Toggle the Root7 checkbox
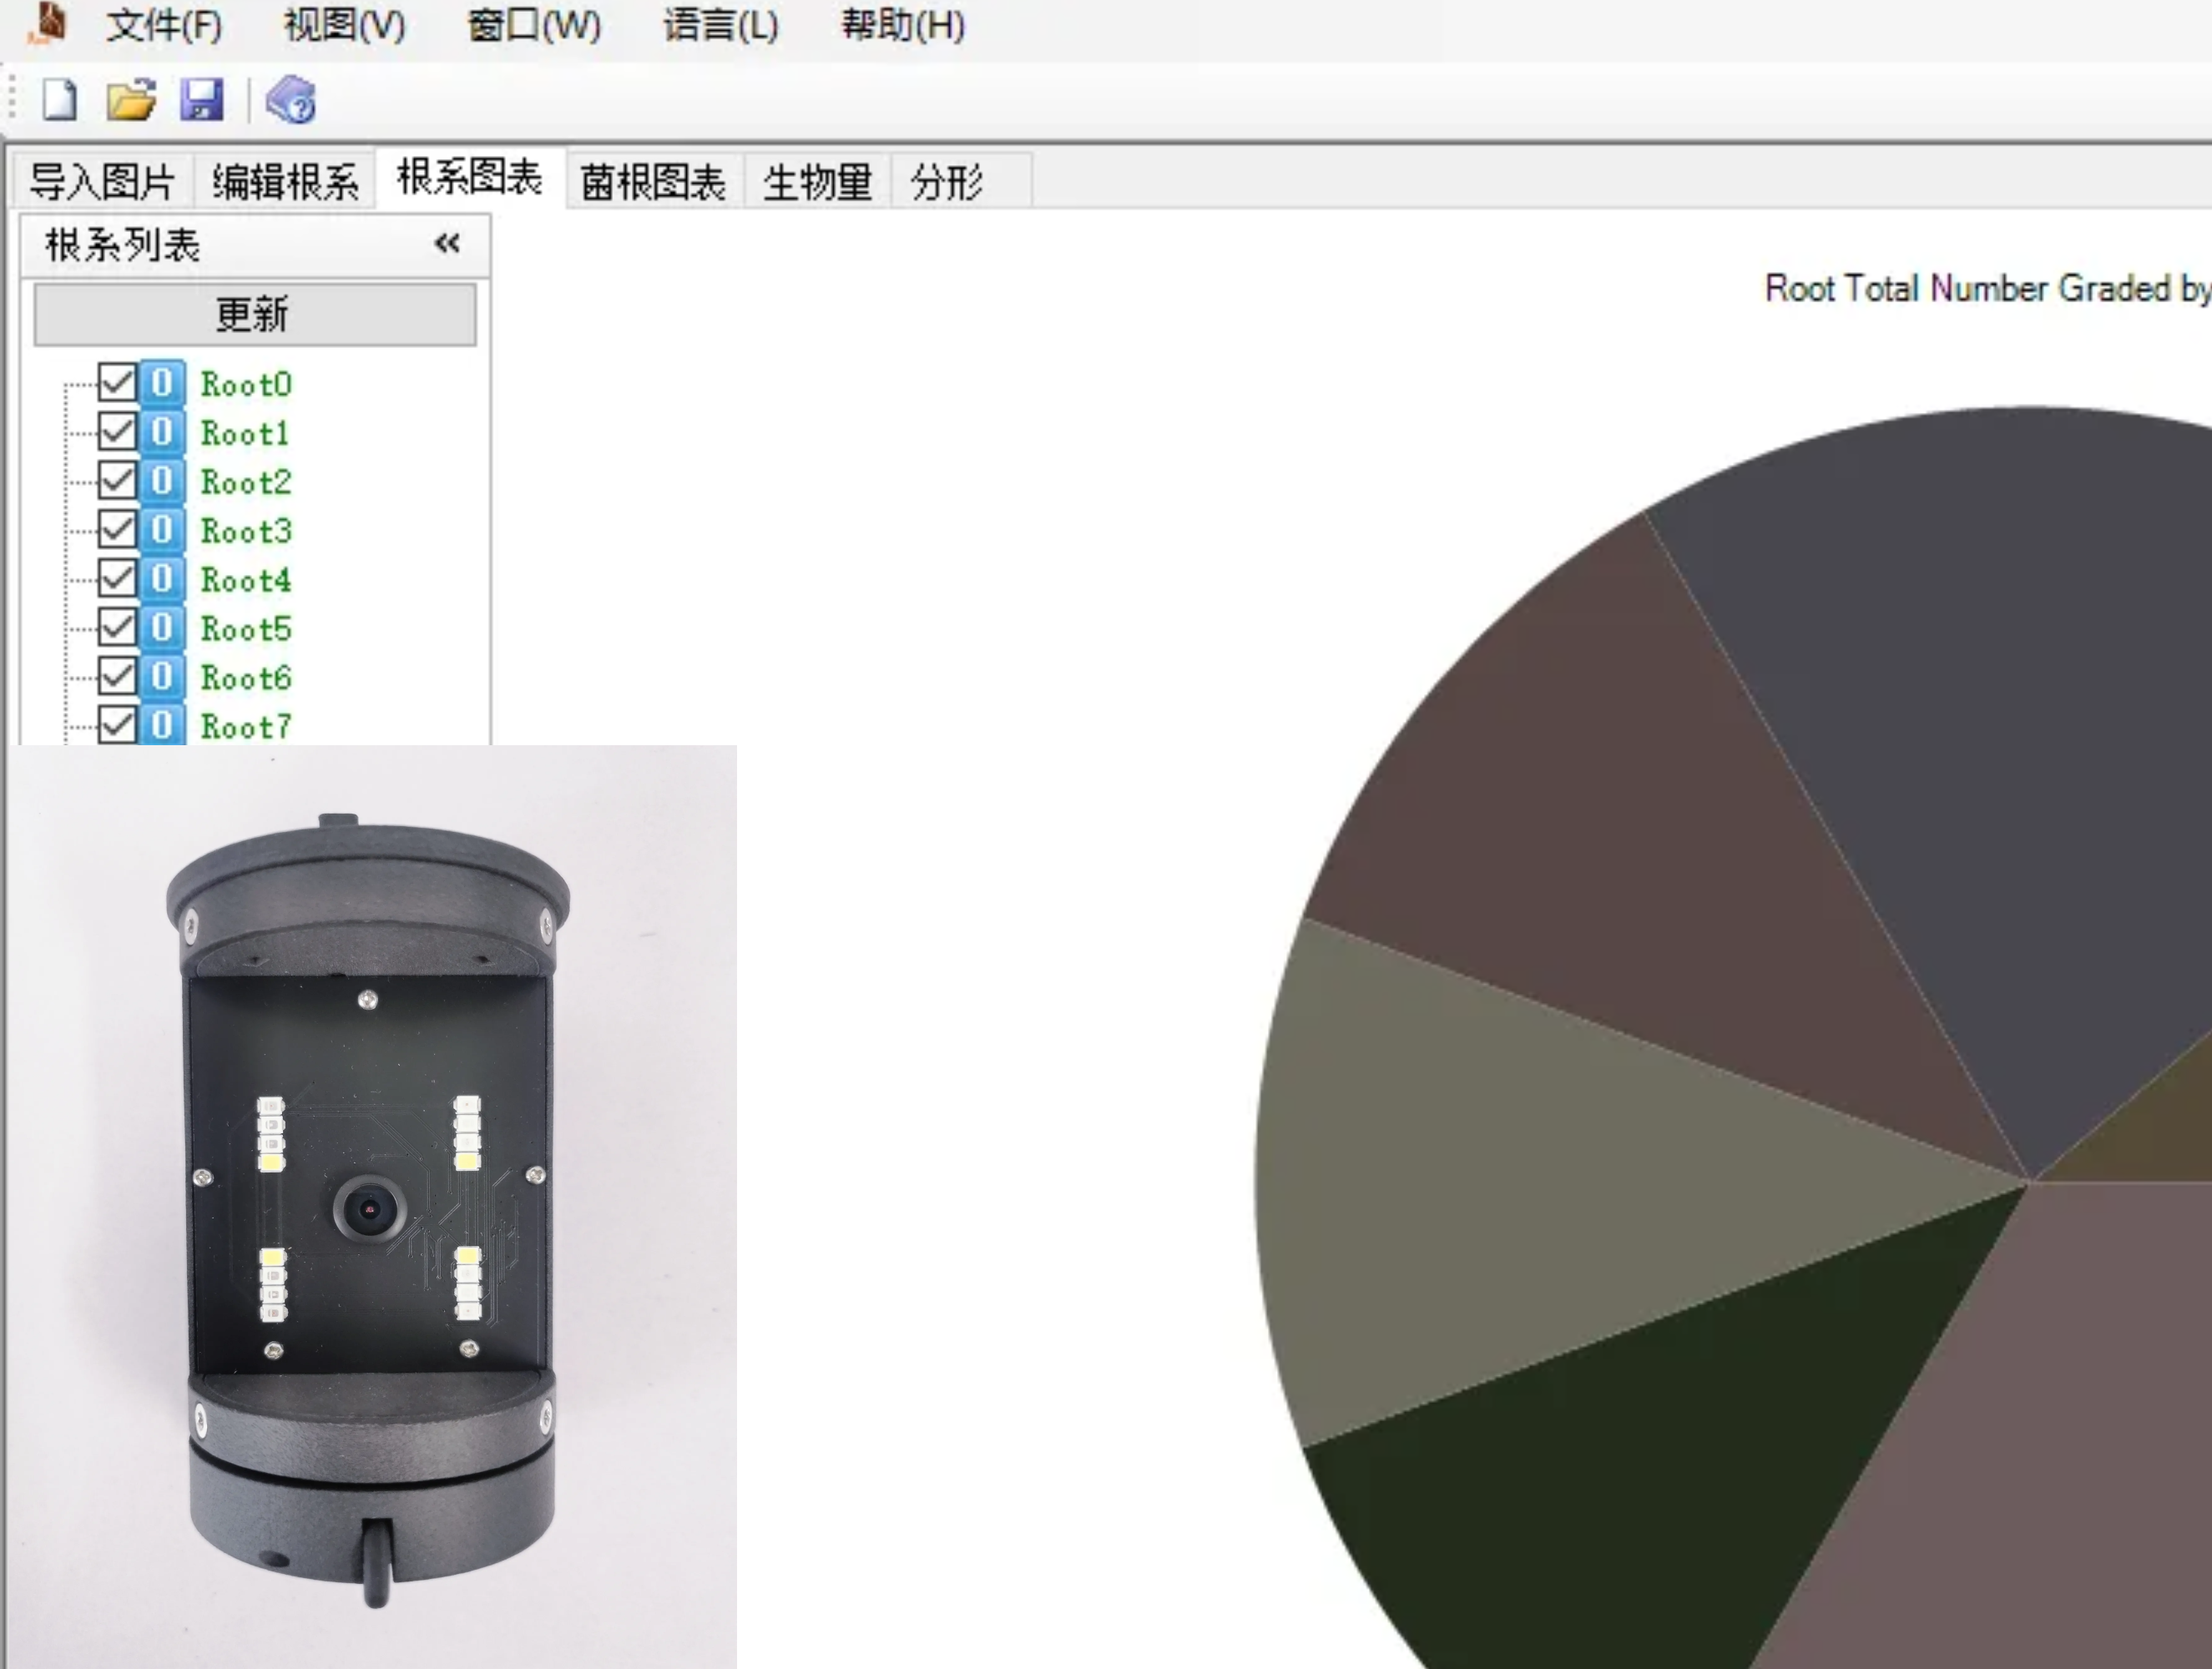 (x=117, y=724)
